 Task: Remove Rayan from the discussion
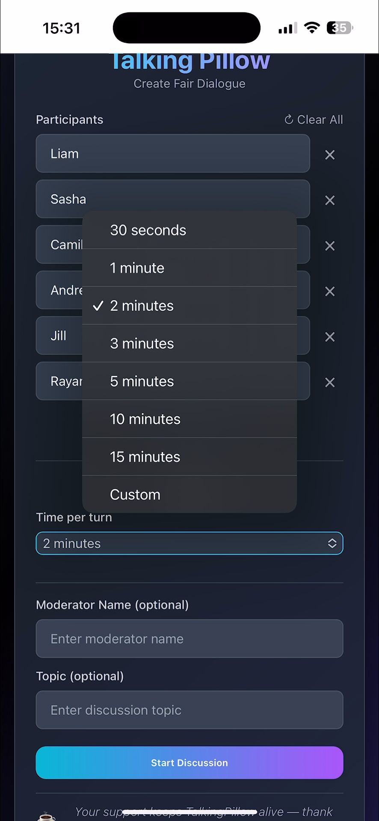coord(329,382)
